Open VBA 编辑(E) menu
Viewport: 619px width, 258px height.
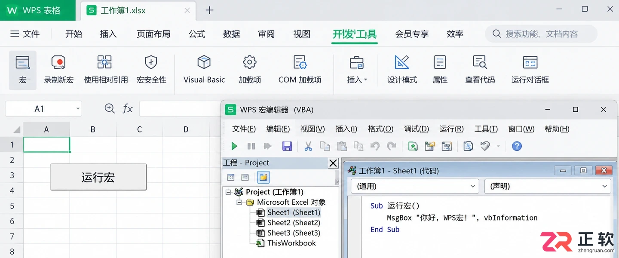278,129
